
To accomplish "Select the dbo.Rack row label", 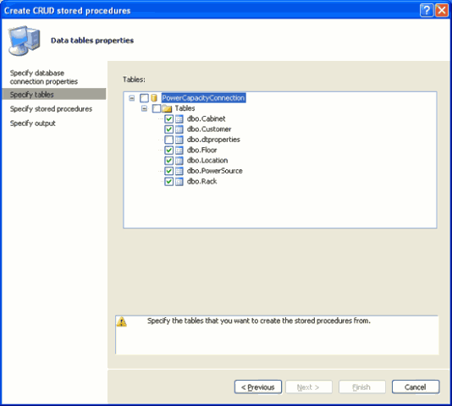I will point(201,182).
